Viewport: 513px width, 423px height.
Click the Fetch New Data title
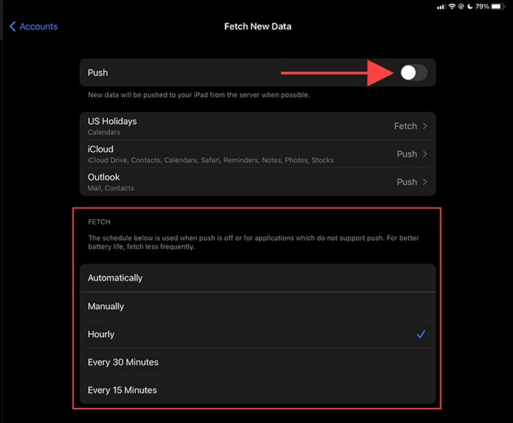[258, 26]
